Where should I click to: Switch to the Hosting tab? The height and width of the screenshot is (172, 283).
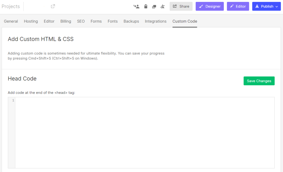(31, 21)
